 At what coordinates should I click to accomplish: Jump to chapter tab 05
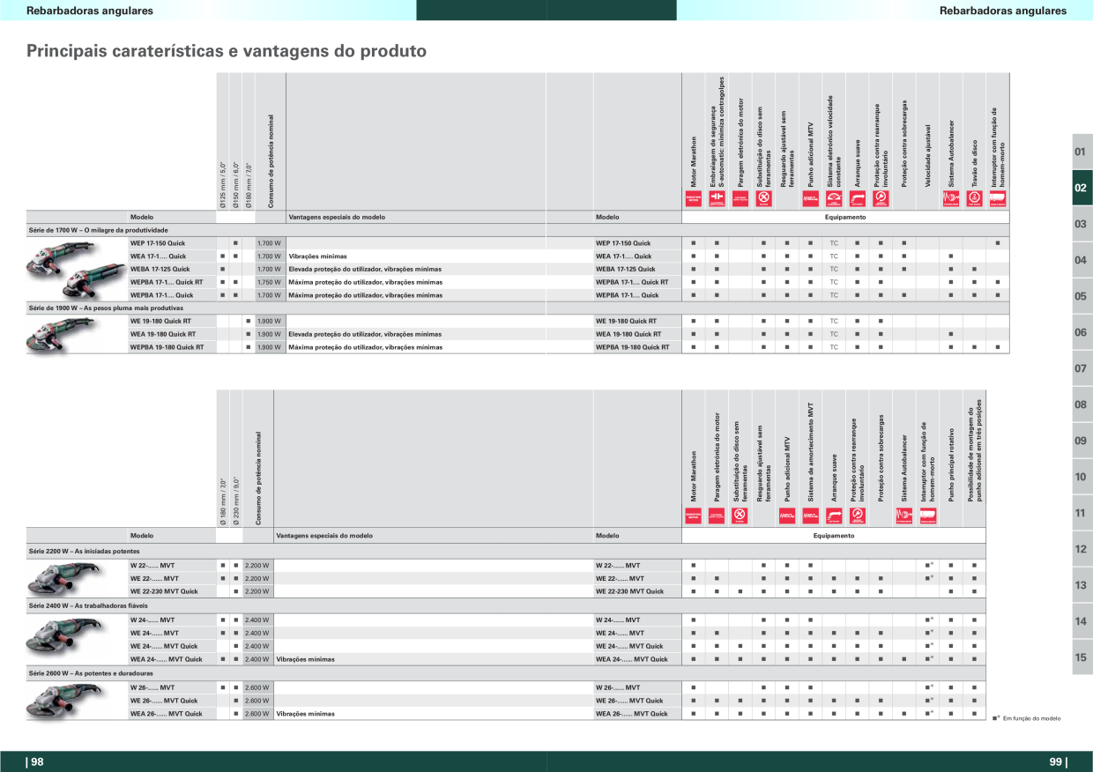click(x=1082, y=296)
